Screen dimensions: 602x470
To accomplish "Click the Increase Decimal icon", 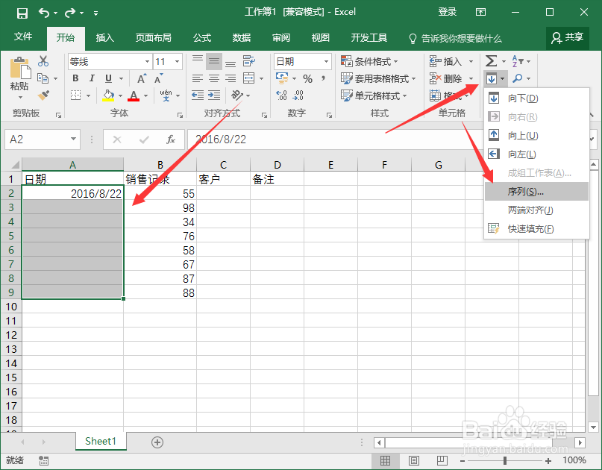I will 281,95.
